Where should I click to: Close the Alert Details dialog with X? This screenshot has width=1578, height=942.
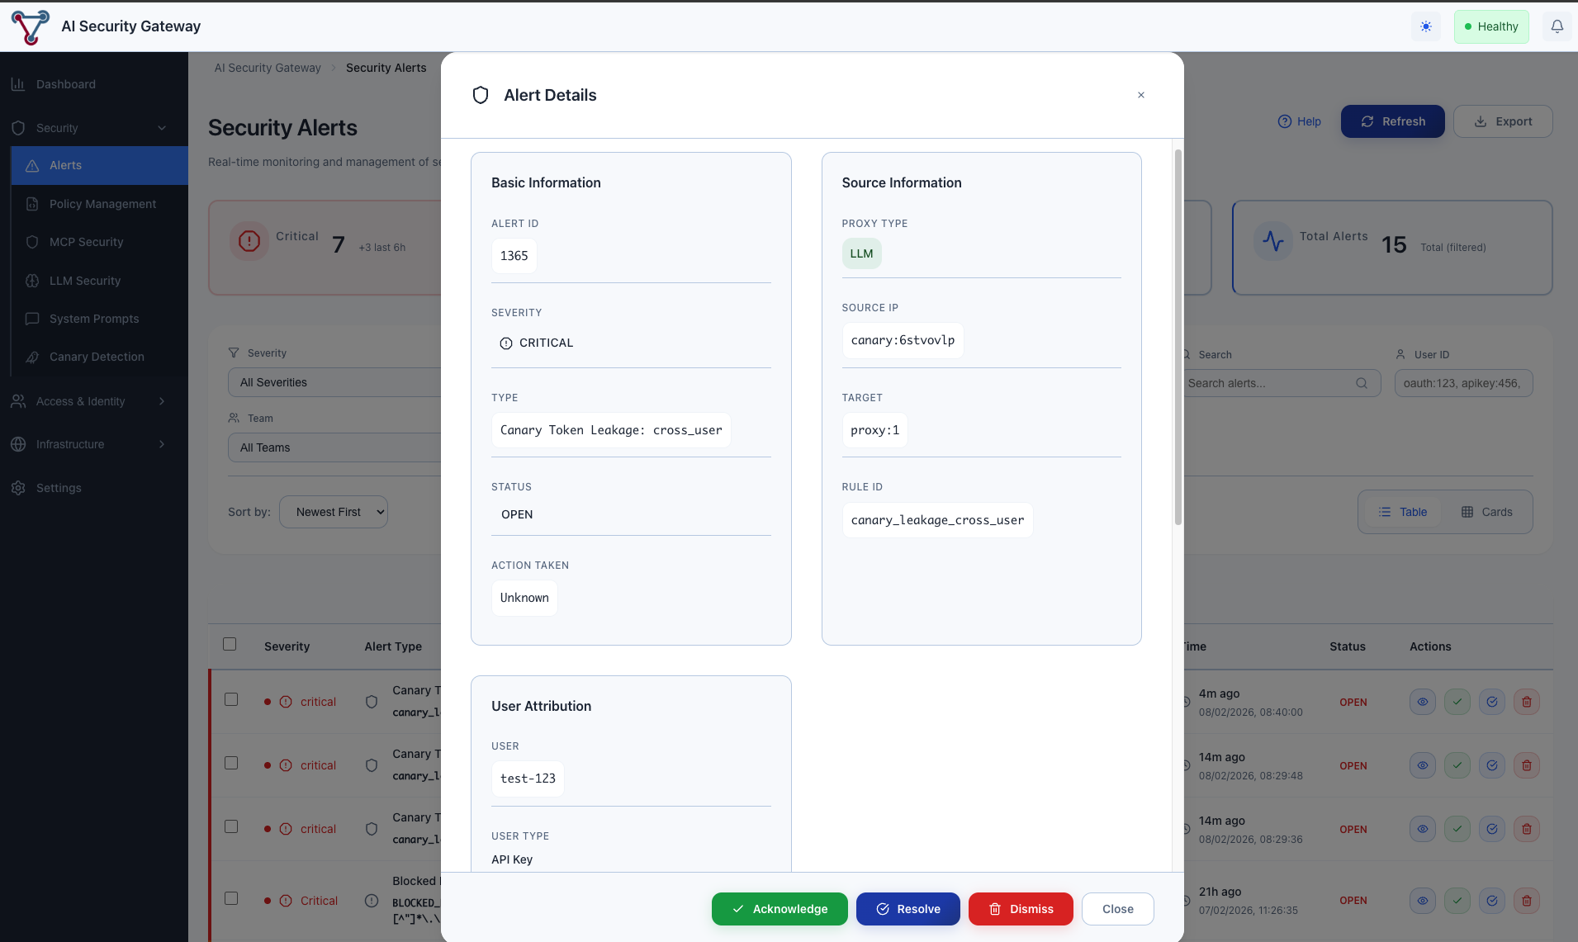click(x=1140, y=95)
